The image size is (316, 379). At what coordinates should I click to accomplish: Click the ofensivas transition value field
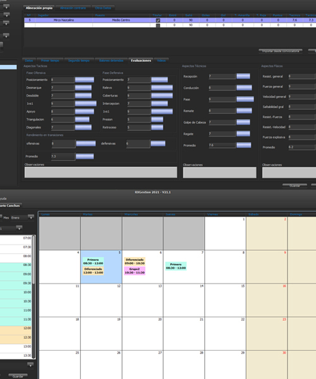pyautogui.click(x=63, y=143)
